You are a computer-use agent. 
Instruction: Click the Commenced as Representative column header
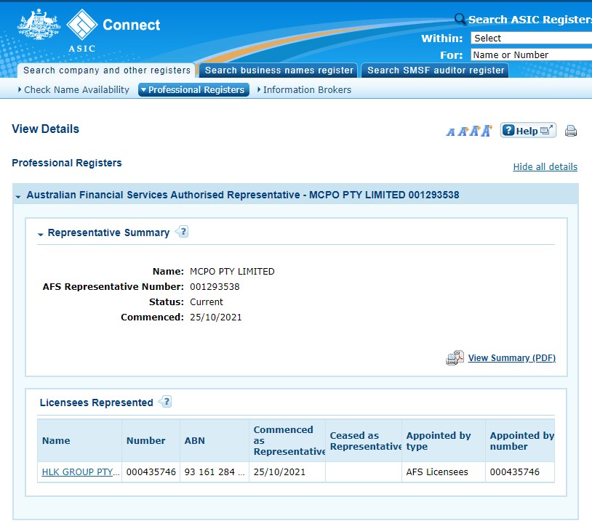(x=287, y=440)
